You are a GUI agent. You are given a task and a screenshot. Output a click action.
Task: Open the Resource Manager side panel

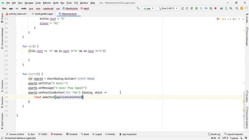(2, 38)
